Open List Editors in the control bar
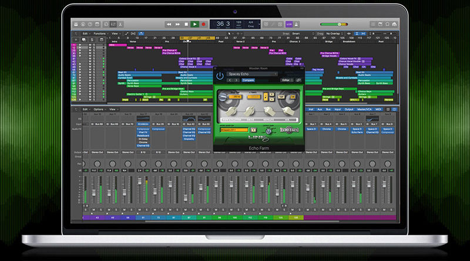 click(x=373, y=24)
